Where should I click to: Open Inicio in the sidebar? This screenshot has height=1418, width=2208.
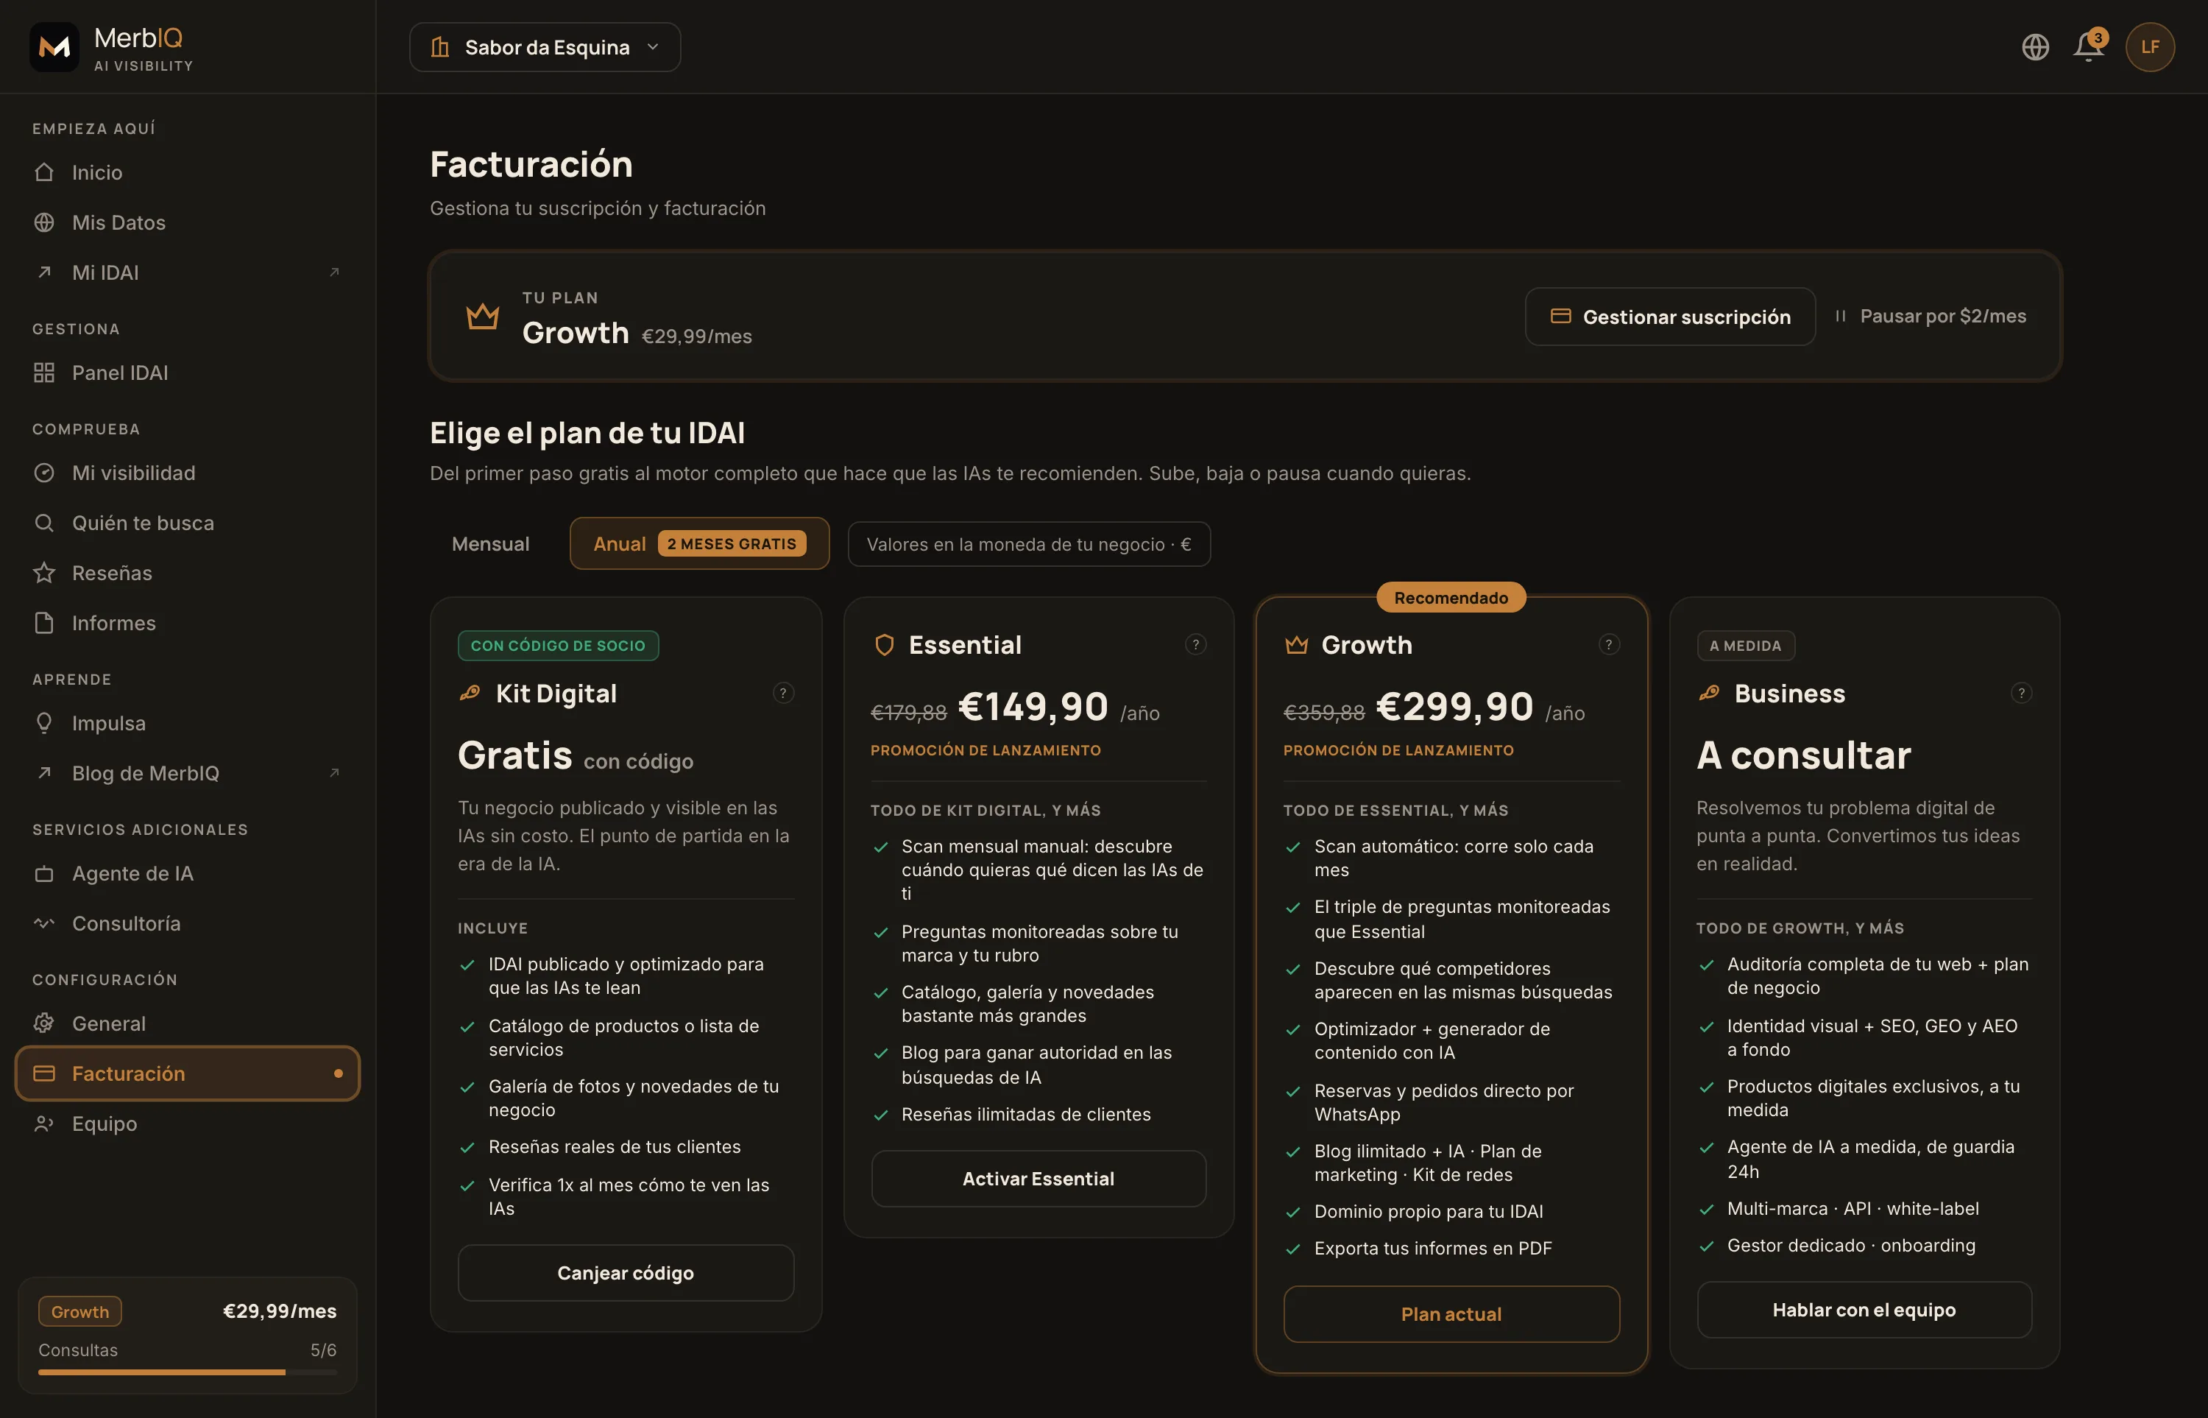188,173
